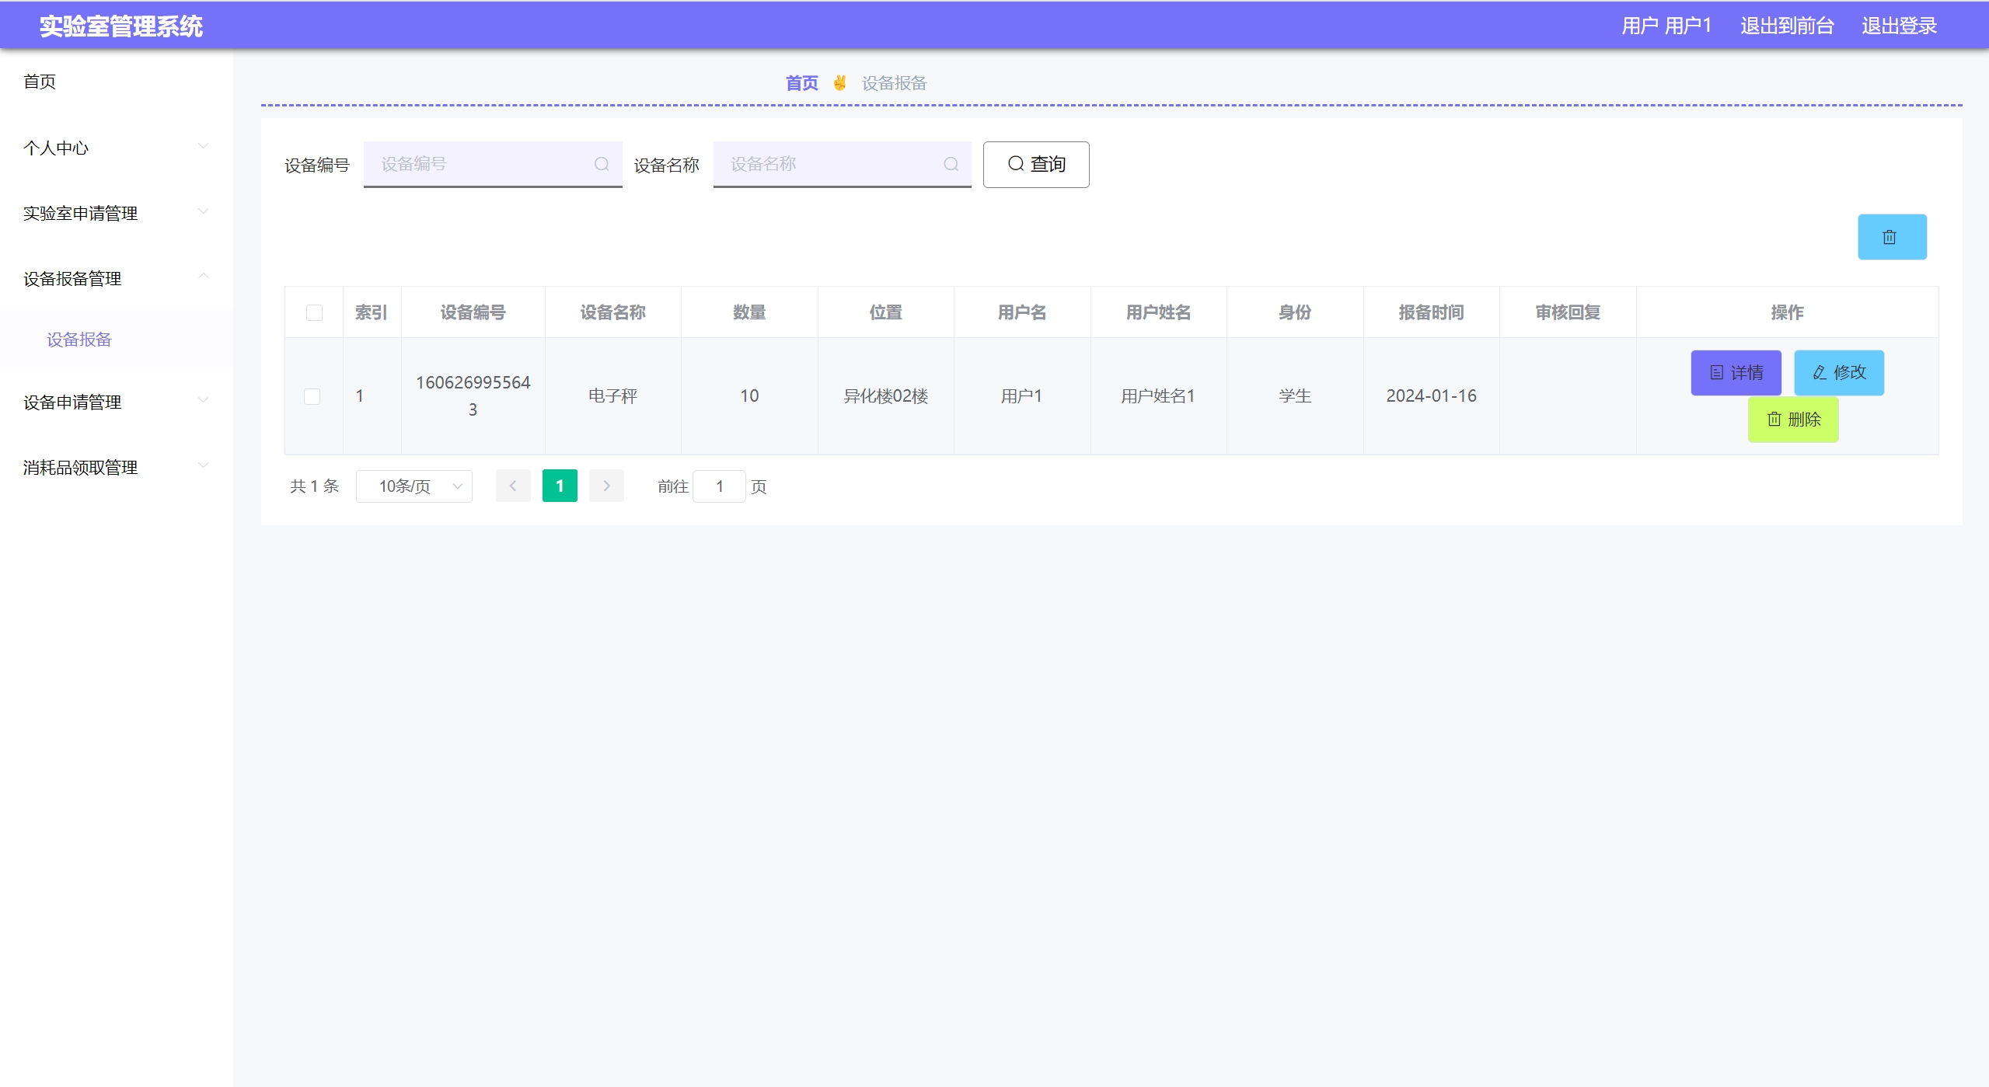1989x1087 pixels.
Task: Click the green 删除 delete button
Action: click(1792, 420)
